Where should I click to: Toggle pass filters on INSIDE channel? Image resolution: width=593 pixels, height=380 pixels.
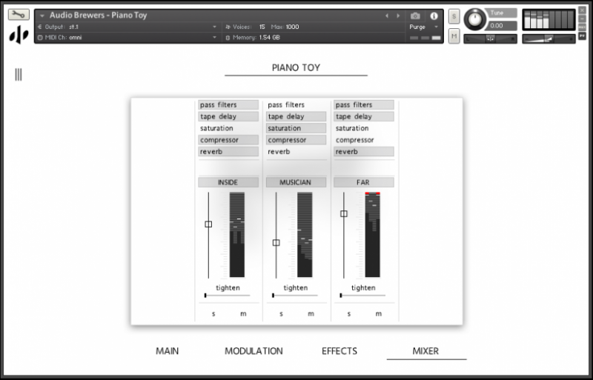pos(228,104)
